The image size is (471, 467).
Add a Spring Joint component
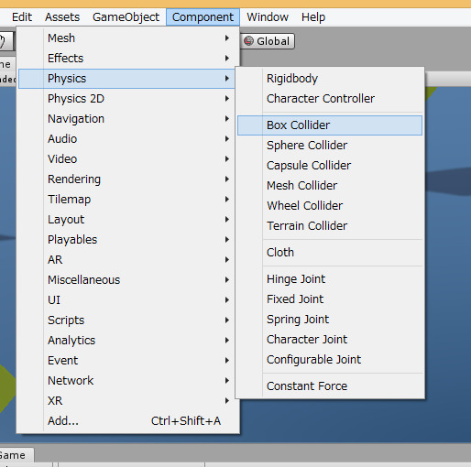pyautogui.click(x=330, y=320)
